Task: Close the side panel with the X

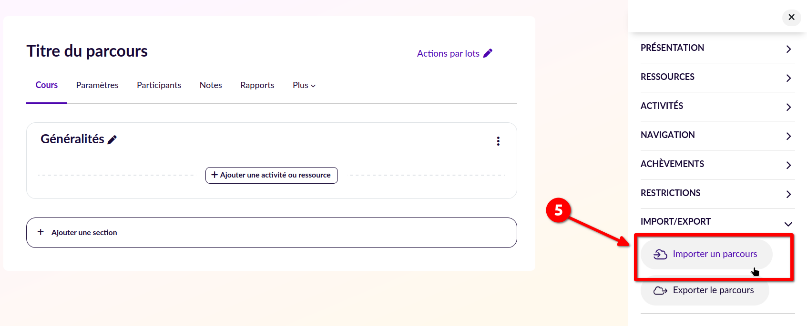Action: [x=791, y=17]
